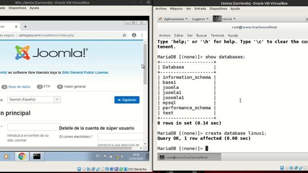The height and width of the screenshot is (173, 308).
Task: Click keyboard capture icon beside Ctrl Derecho
Action: click(x=126, y=169)
